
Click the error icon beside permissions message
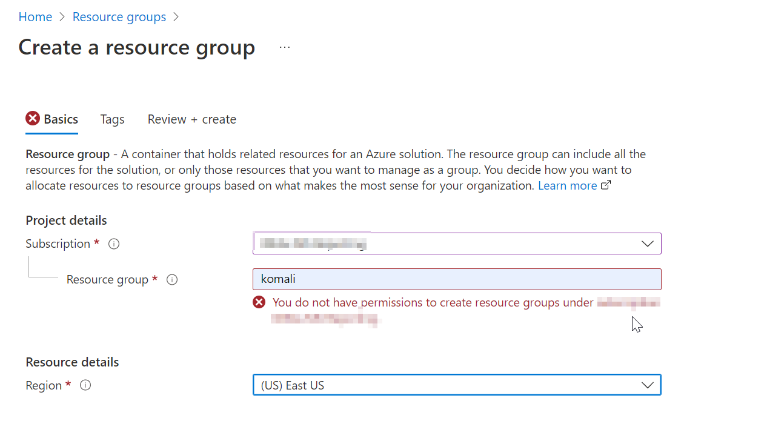259,302
